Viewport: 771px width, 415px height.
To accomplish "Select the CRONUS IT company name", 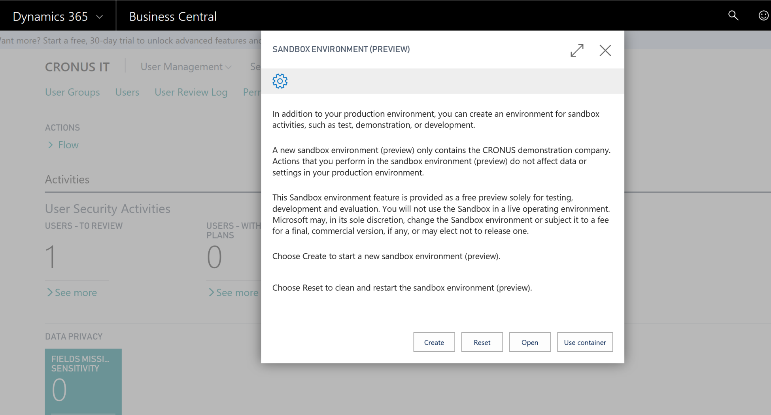I will pos(77,67).
